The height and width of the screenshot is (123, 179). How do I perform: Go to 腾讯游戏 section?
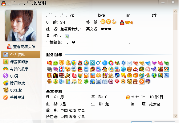14,83
